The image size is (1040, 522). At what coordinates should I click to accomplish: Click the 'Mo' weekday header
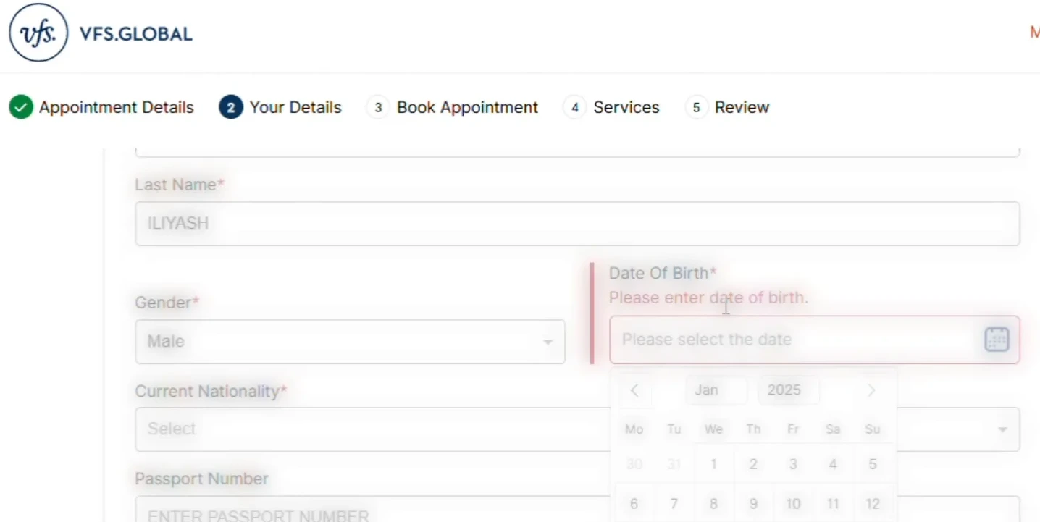pos(634,429)
